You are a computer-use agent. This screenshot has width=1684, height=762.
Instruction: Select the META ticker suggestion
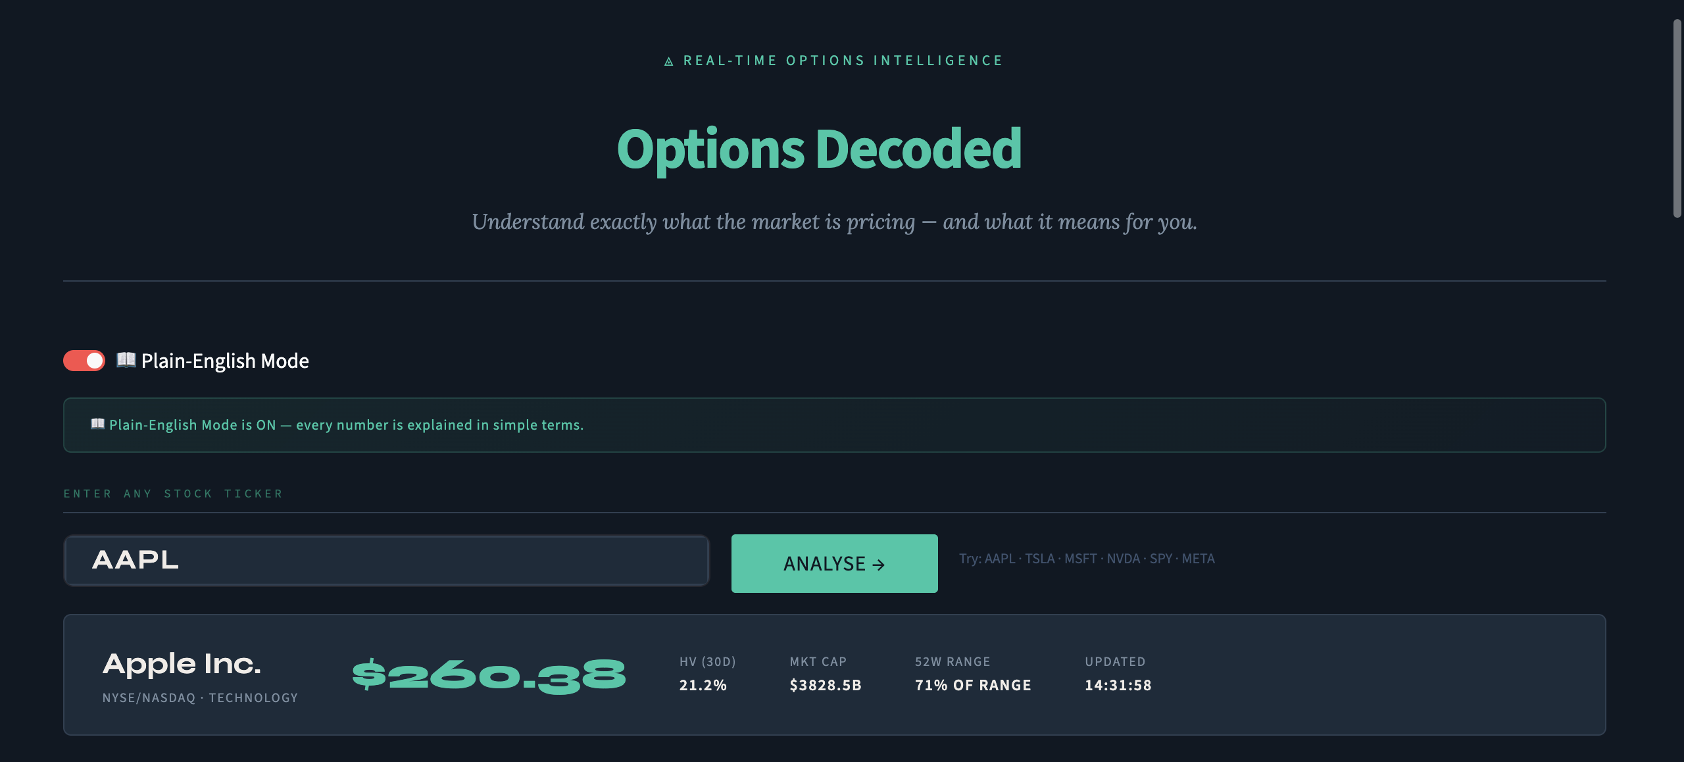click(x=1197, y=558)
